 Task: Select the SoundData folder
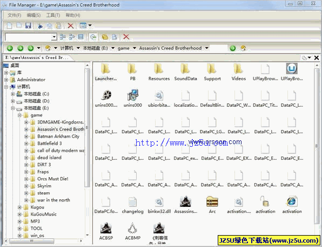185,71
